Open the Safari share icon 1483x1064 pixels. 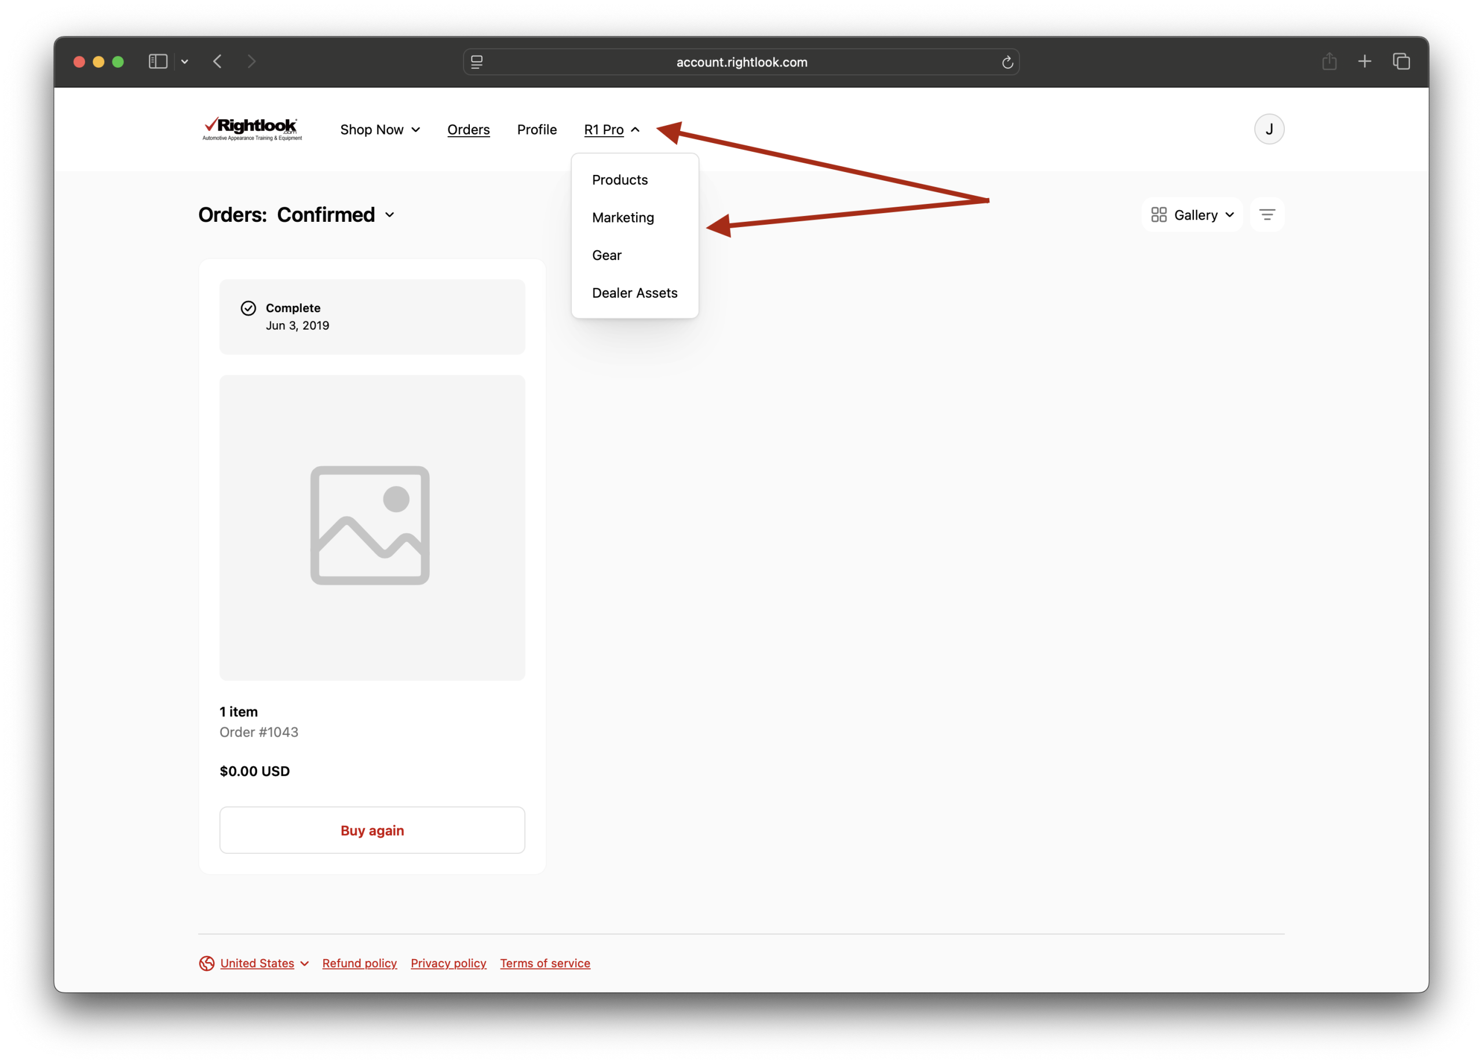1329,61
